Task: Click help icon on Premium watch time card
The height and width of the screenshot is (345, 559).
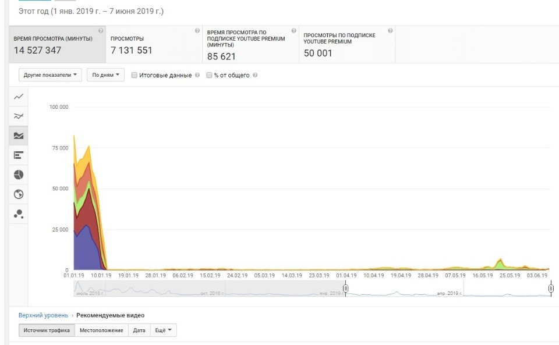Action: pos(293,31)
